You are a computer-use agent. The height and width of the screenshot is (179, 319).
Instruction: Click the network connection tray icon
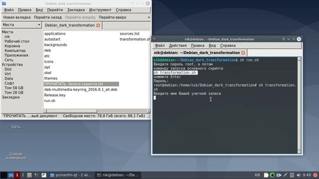pyautogui.click(x=285, y=175)
